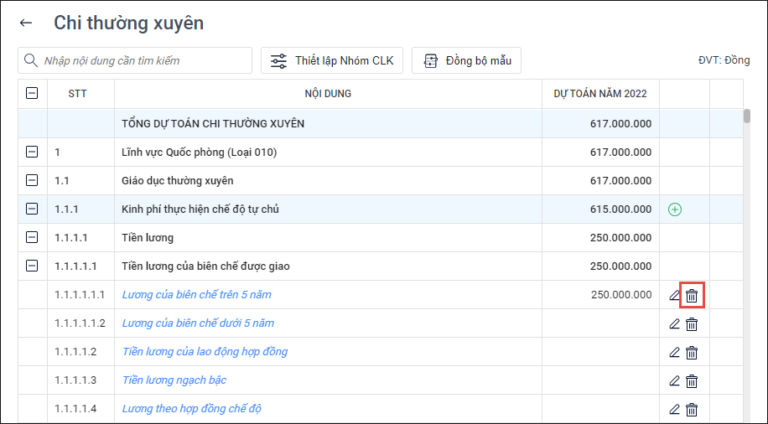This screenshot has height=424, width=768.
Task: Delete row Tiền lương của lao động hợp đồng
Action: pyautogui.click(x=692, y=352)
